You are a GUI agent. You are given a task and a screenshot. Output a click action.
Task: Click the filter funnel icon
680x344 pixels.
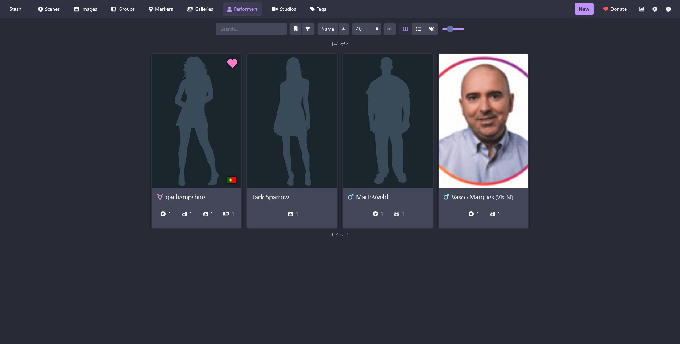308,29
